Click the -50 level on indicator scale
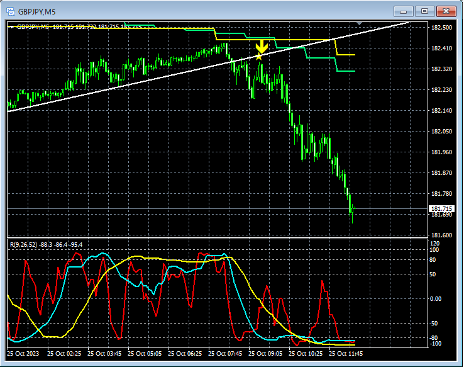 point(434,324)
